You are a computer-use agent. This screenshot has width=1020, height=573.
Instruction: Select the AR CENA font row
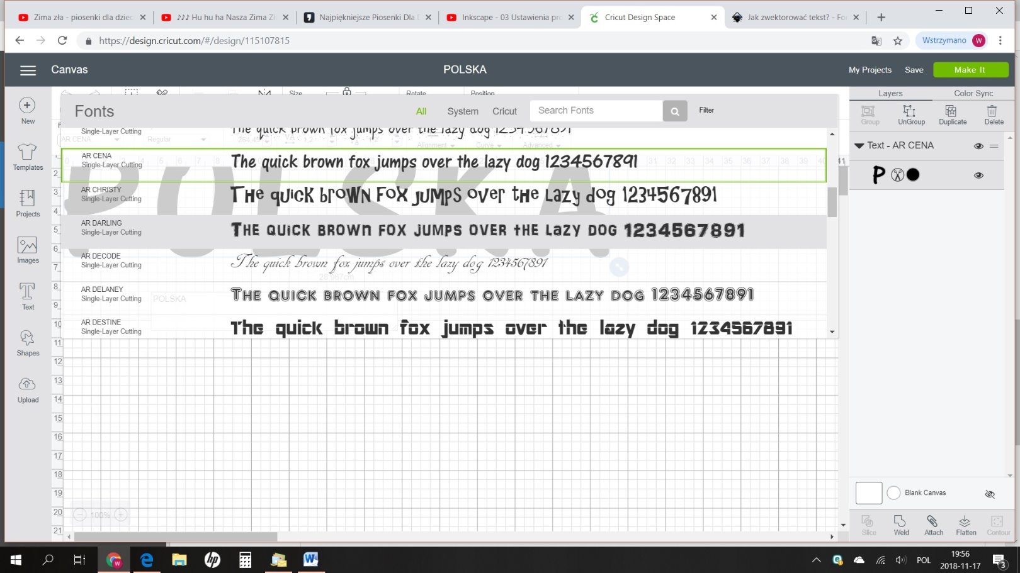(443, 165)
